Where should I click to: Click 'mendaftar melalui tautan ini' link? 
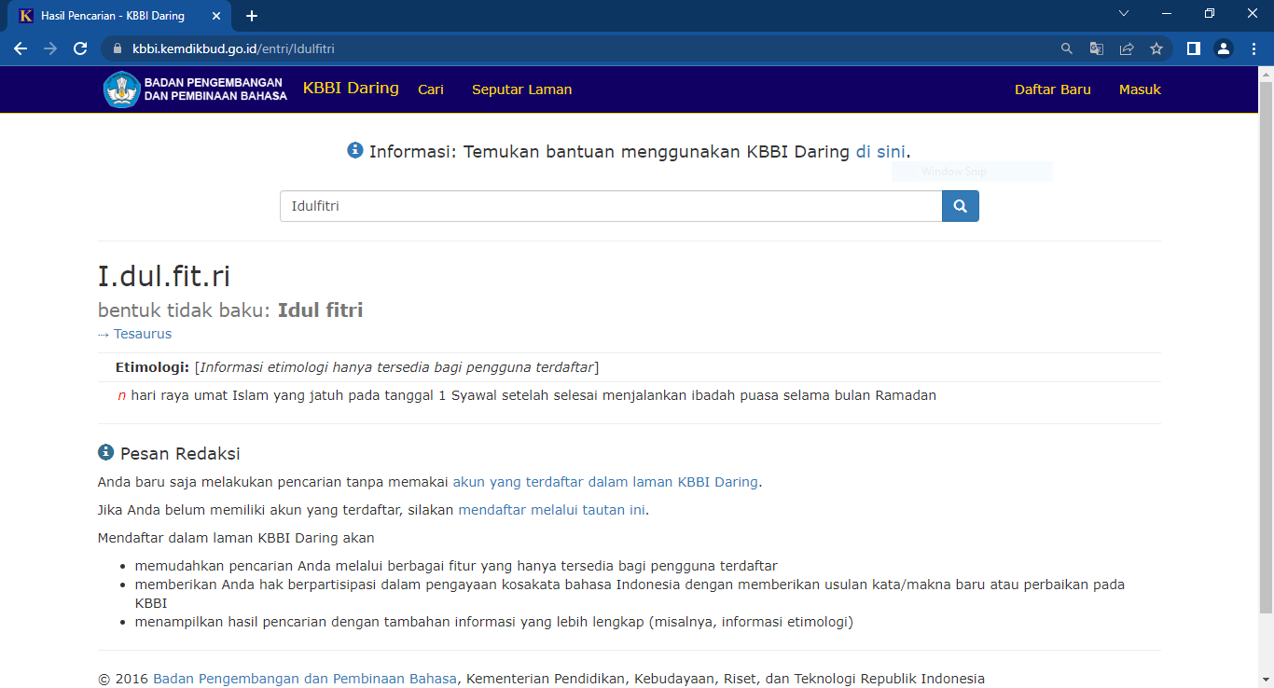(x=551, y=510)
